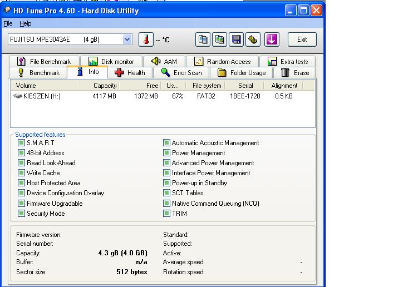Switch to the Error Scan tab
The height and width of the screenshot is (287, 403).
181,73
